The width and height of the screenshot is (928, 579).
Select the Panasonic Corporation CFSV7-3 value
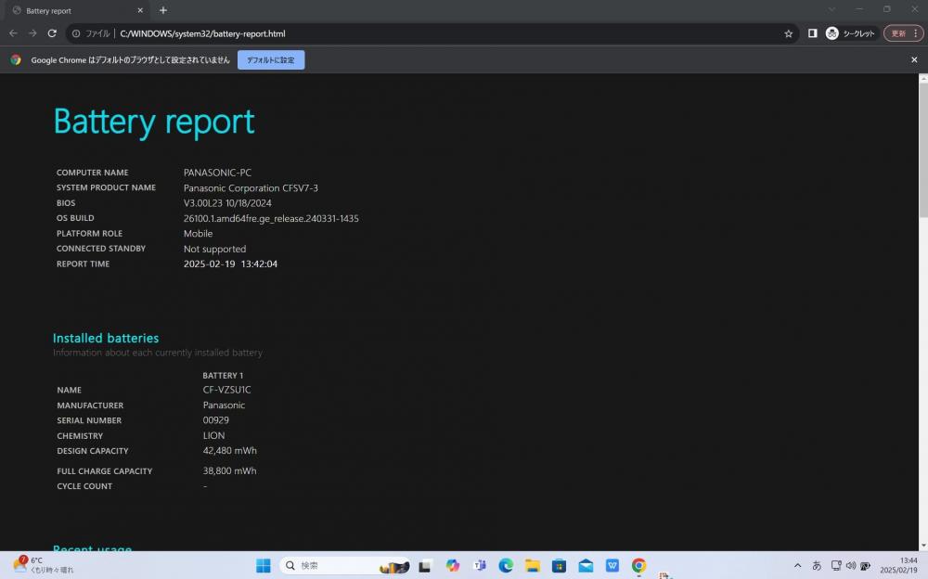[251, 187]
